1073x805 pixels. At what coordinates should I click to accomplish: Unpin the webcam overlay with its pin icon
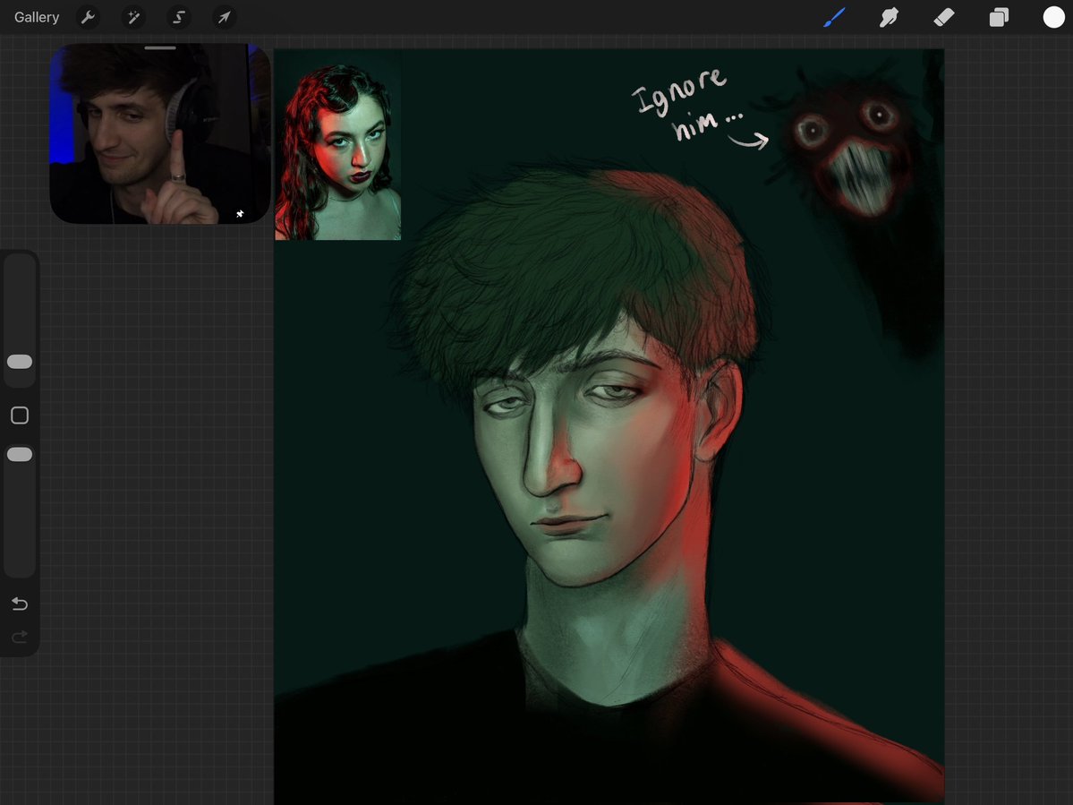(x=239, y=213)
